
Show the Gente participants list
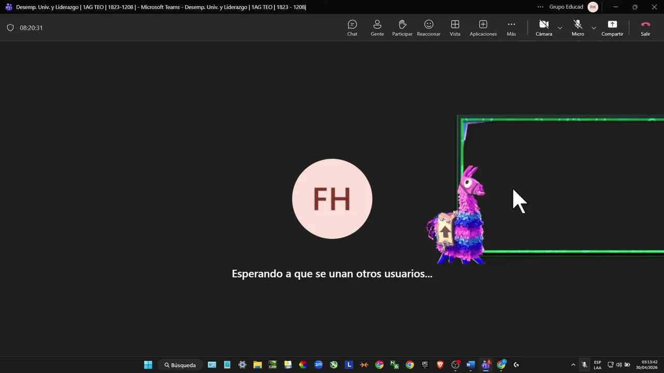coord(377,28)
